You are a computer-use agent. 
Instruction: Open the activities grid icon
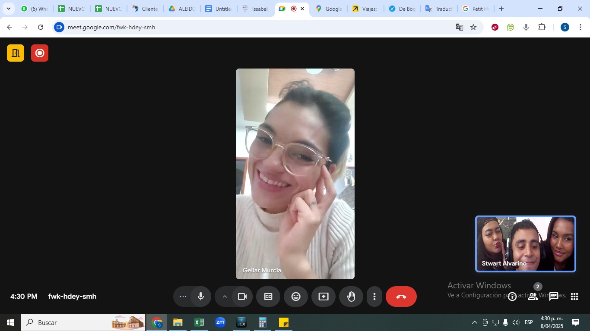574,297
